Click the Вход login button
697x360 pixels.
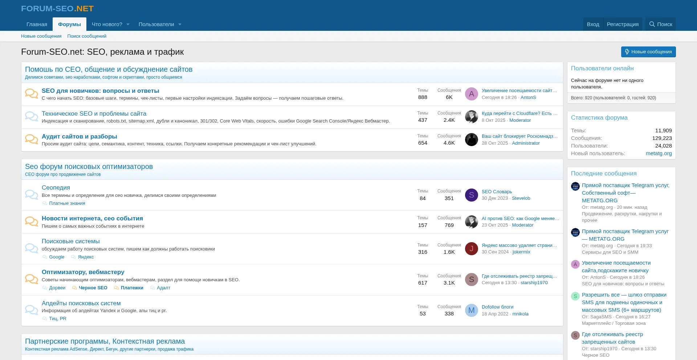593,24
